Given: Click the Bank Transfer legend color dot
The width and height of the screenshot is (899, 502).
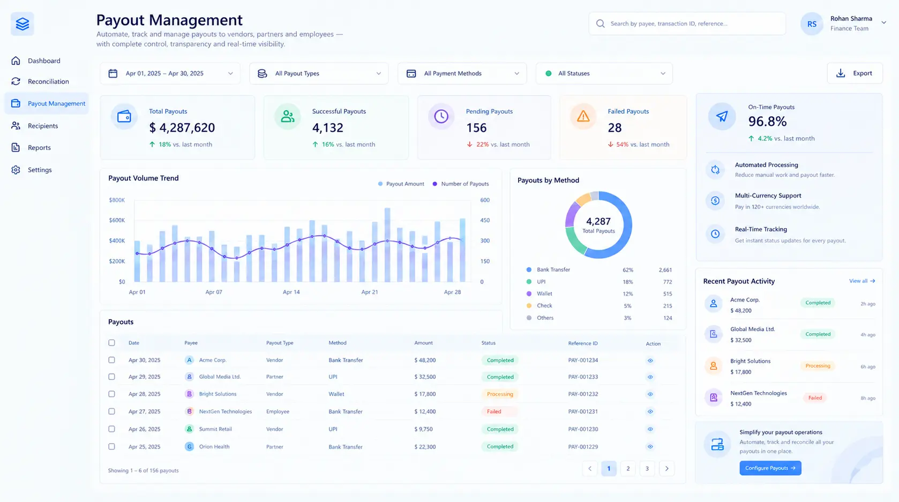Looking at the screenshot, I should click(529, 270).
